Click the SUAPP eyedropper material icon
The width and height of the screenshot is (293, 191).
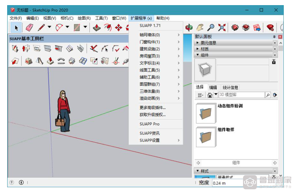[94, 61]
